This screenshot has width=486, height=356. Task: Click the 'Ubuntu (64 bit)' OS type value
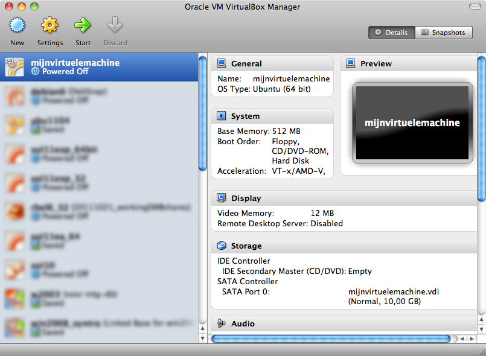(x=282, y=89)
